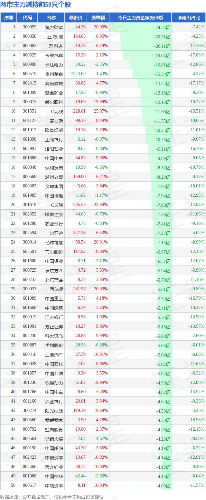Click the 名称 column header

tap(51, 18)
